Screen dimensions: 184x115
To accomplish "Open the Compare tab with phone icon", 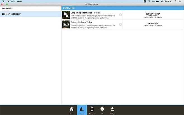I will [x=92, y=110].
